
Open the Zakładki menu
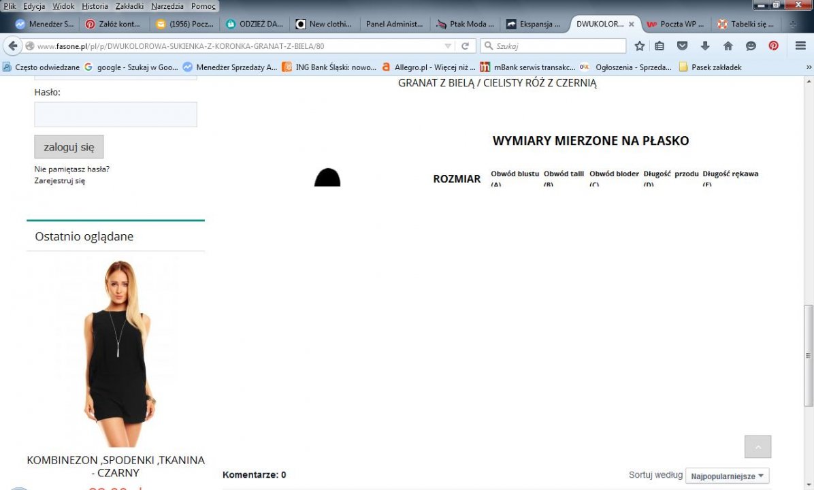[129, 6]
